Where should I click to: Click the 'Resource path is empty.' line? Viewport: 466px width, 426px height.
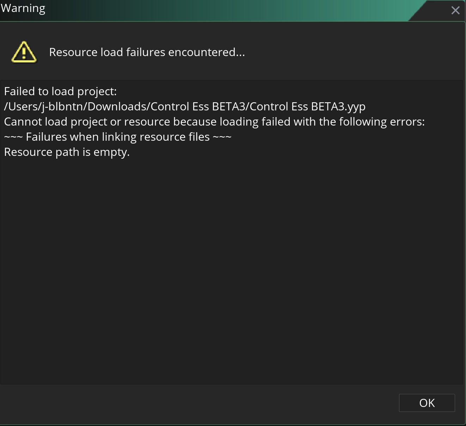point(67,152)
